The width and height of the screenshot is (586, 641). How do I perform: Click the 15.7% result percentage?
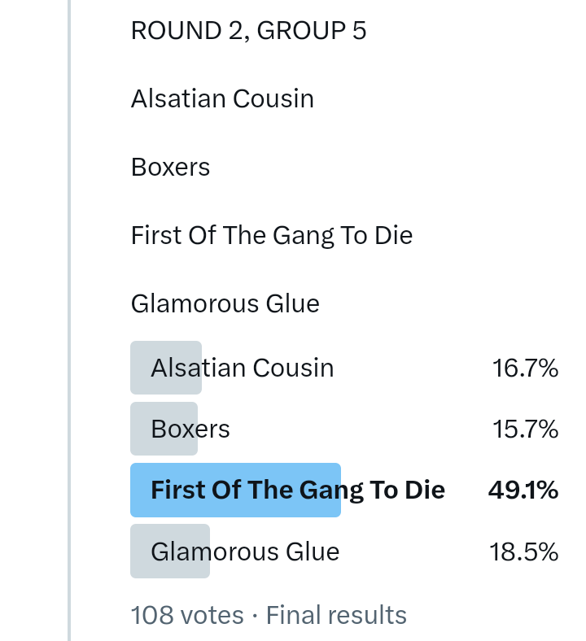(525, 429)
